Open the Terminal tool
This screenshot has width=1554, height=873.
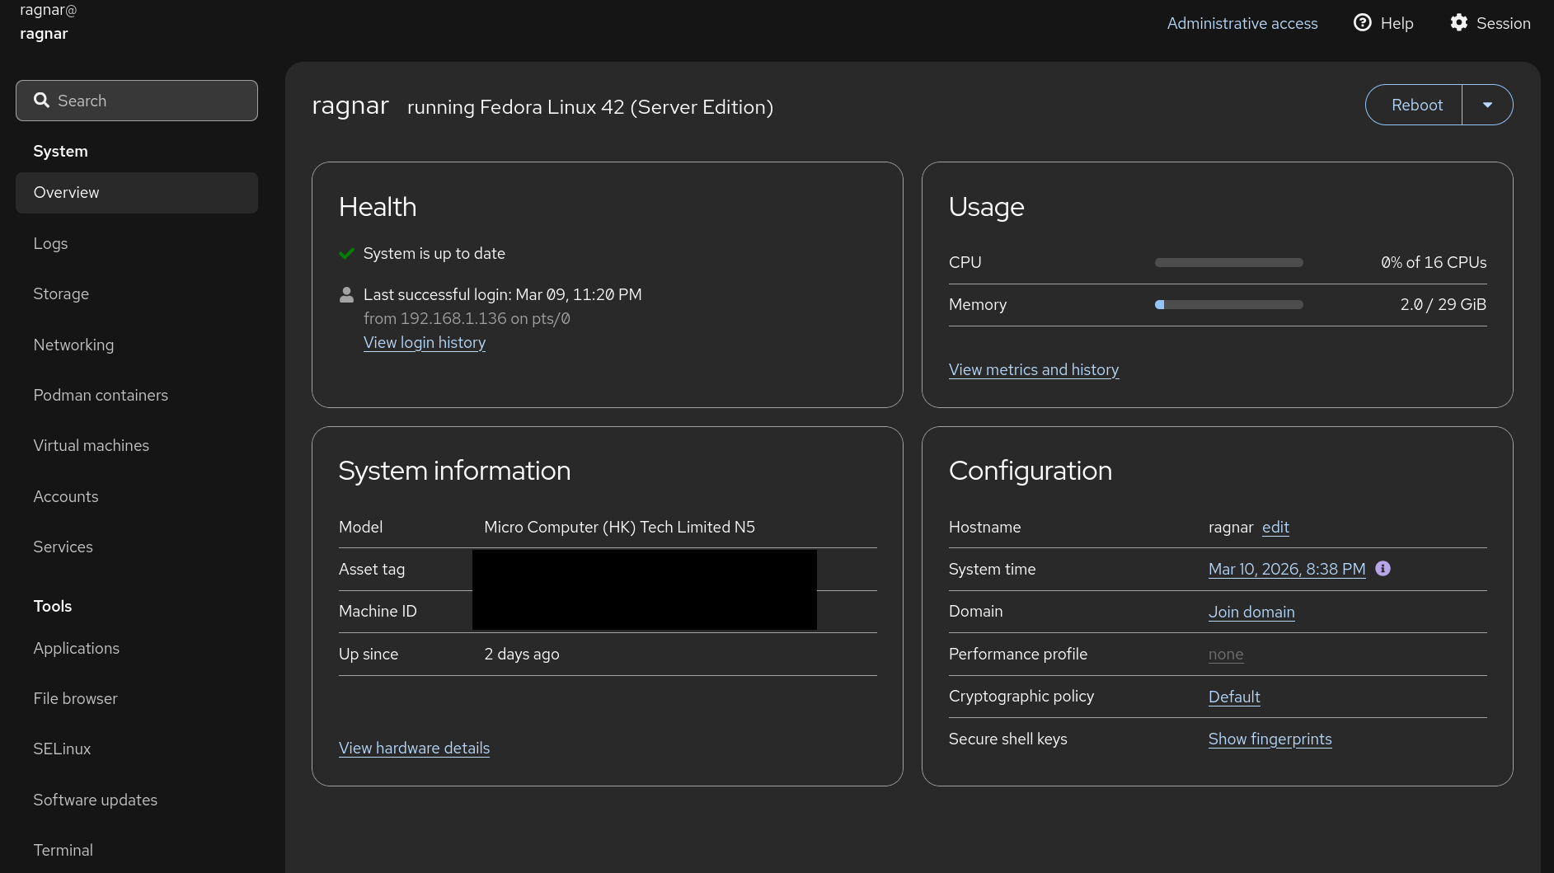click(x=63, y=850)
